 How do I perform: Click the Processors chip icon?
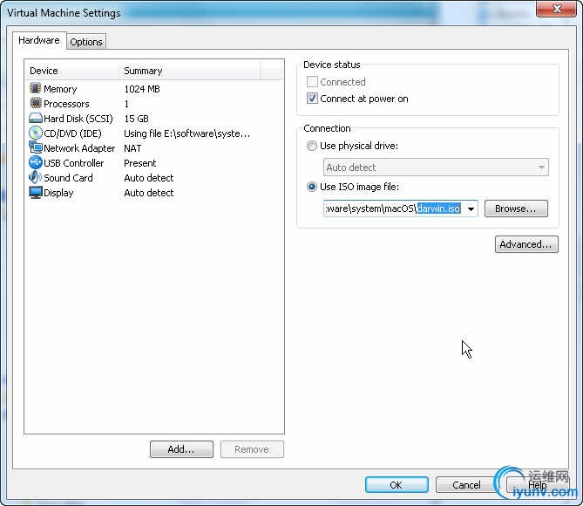pos(36,103)
